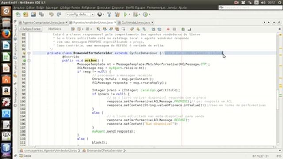Click the search field in menu bar

[250, 8]
